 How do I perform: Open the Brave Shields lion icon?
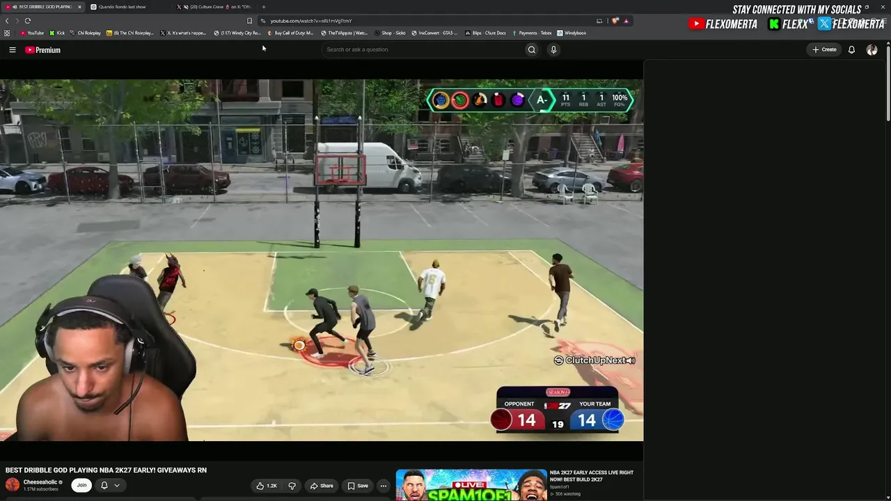click(x=615, y=21)
